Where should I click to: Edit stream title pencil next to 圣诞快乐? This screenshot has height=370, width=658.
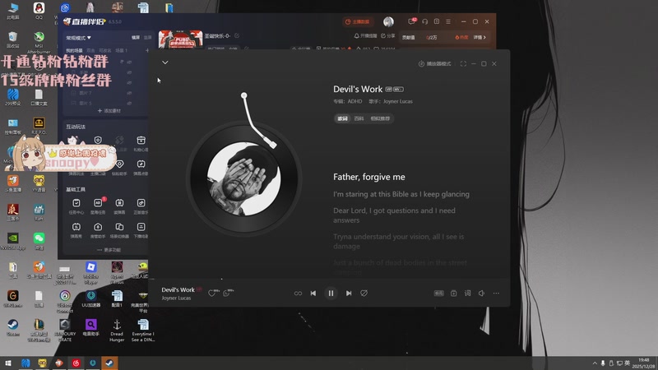237,36
